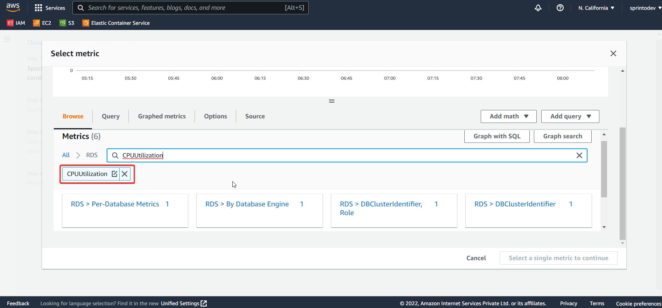Open Cookie preferences in footer
662x308 pixels.
pyautogui.click(x=639, y=303)
